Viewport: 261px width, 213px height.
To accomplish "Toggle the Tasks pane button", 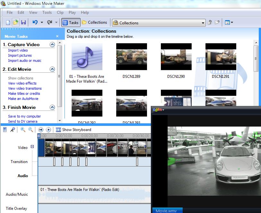I will tap(70, 22).
